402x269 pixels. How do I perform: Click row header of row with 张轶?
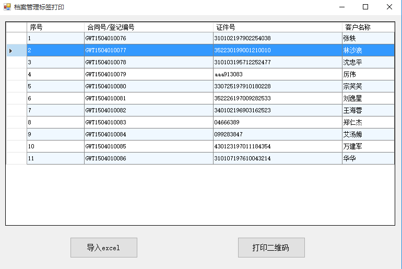tap(16, 38)
